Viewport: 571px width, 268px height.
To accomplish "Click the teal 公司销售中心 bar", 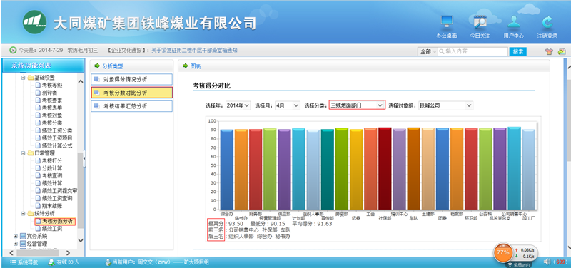I will [x=514, y=168].
